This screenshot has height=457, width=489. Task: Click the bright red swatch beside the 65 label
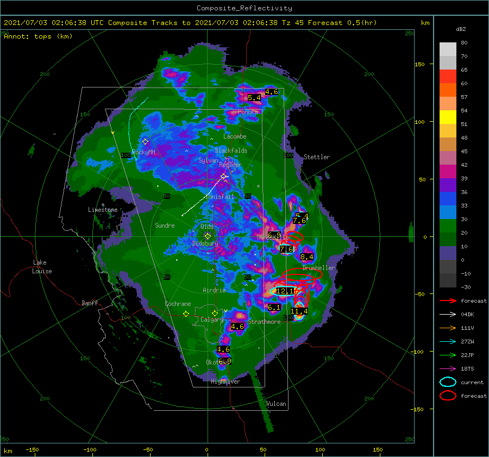click(x=448, y=77)
